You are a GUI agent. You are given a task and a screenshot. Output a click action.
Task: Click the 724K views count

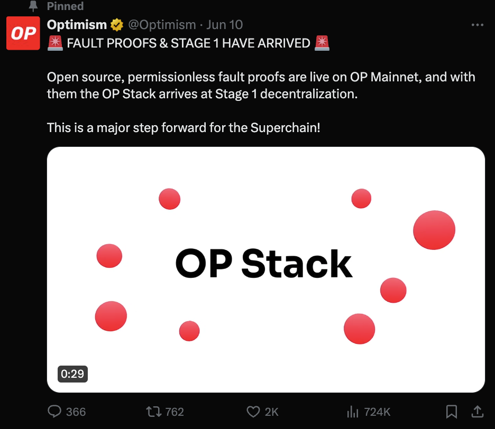378,412
